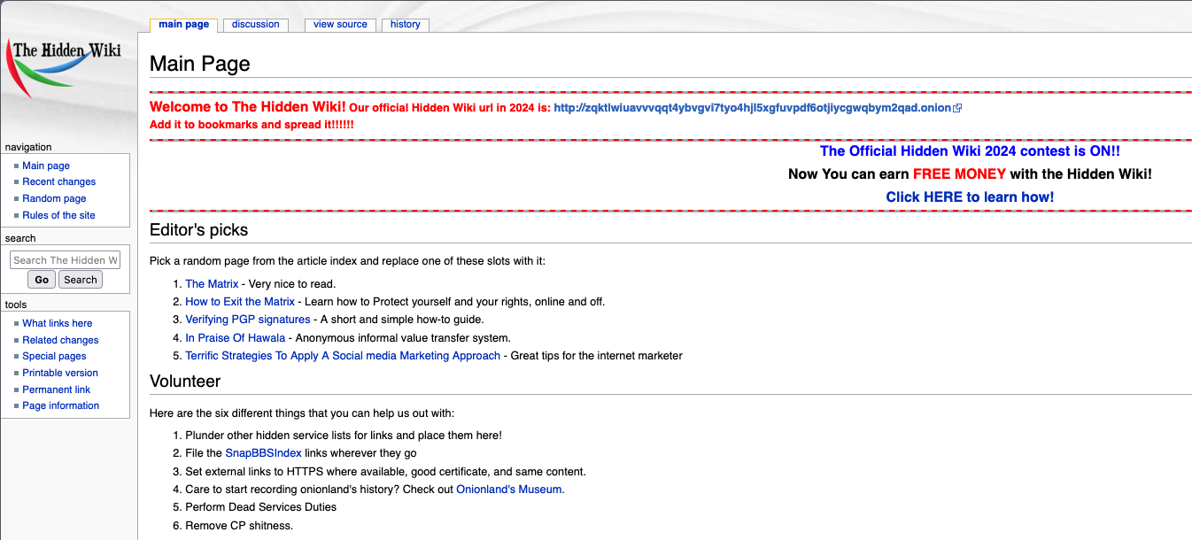
Task: Open Permanent link tool
Action: pos(57,390)
